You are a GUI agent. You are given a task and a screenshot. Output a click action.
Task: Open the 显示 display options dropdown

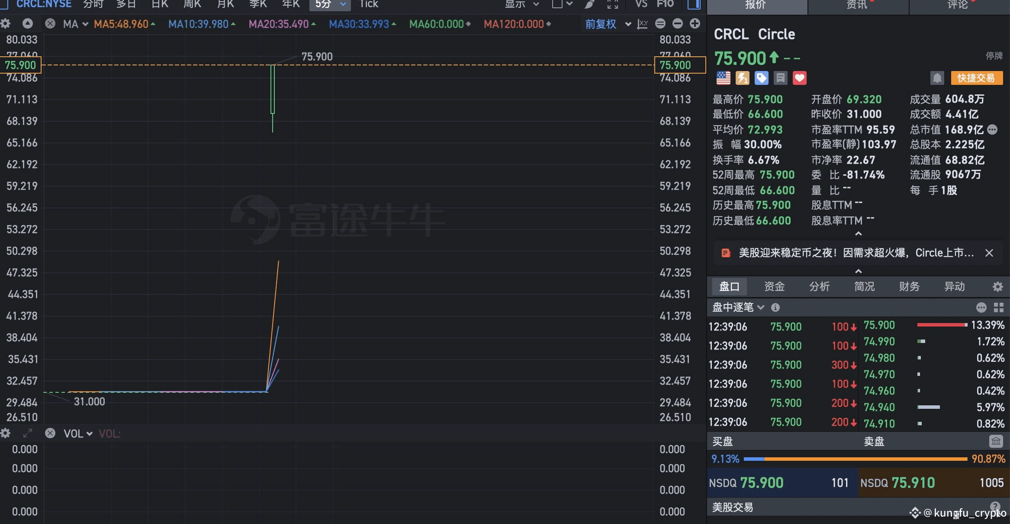(522, 4)
